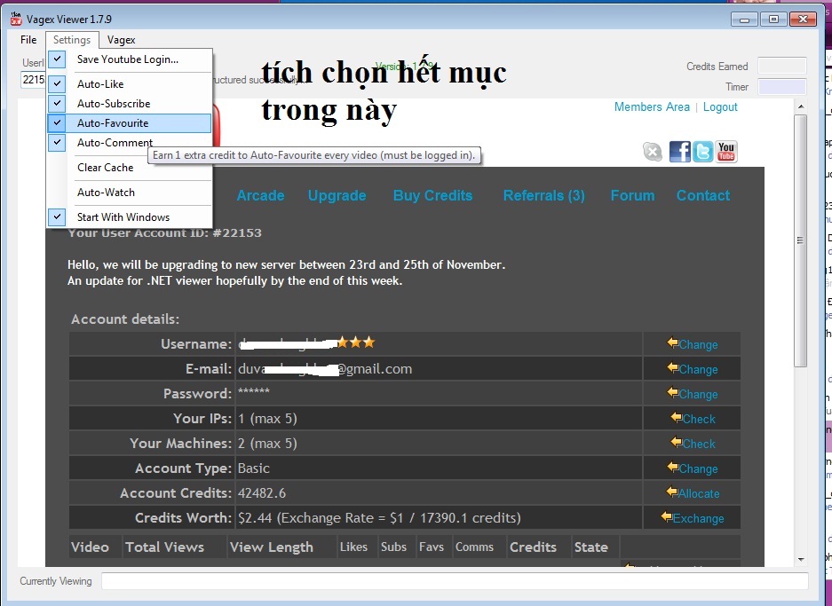Click Check link for Your Machines
Viewport: 832px width, 606px height.
click(x=699, y=444)
